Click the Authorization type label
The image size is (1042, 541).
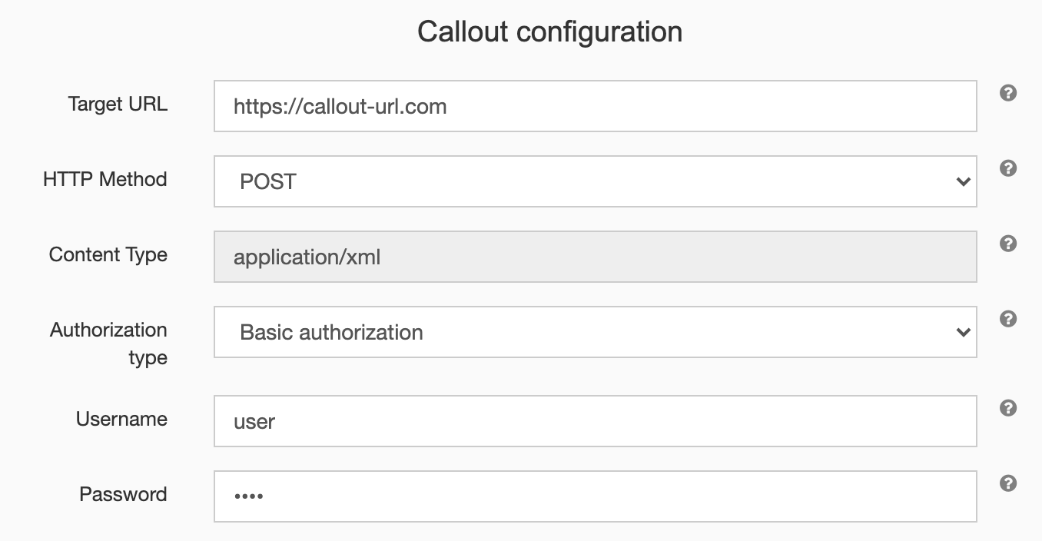click(x=108, y=344)
